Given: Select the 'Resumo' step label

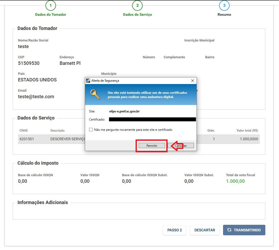Looking at the screenshot, I should 224,15.
